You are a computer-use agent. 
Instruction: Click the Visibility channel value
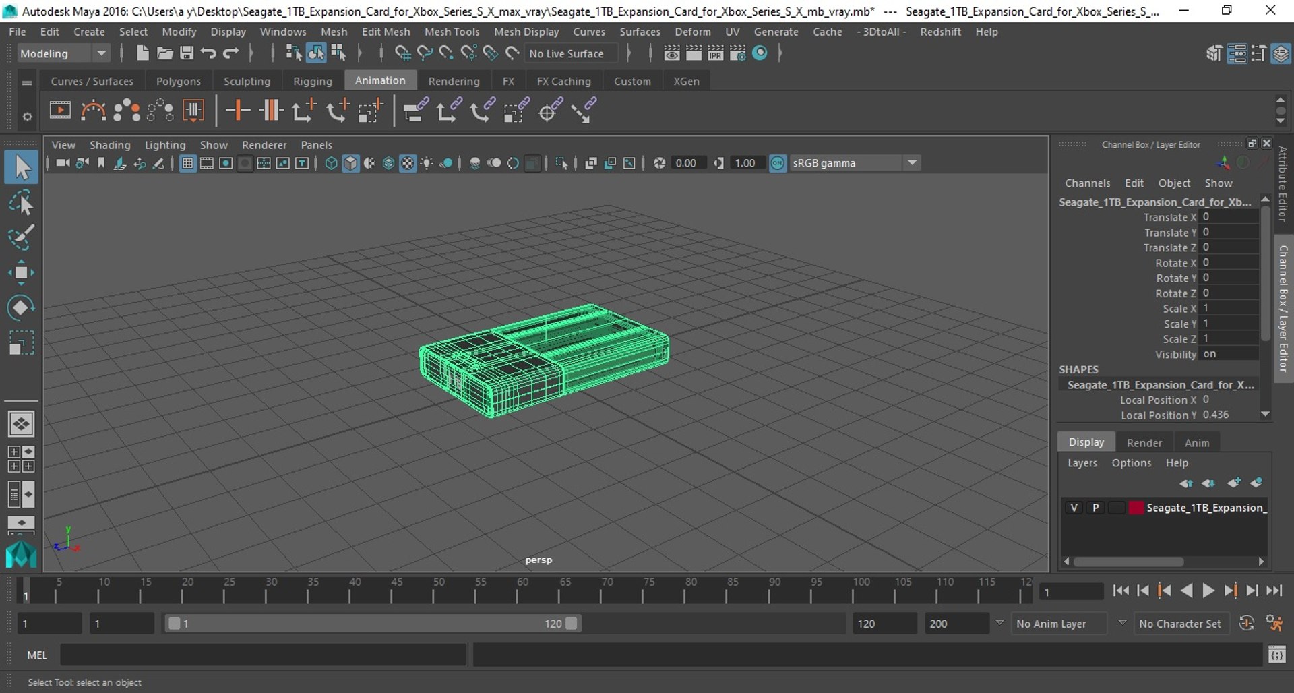pyautogui.click(x=1229, y=354)
